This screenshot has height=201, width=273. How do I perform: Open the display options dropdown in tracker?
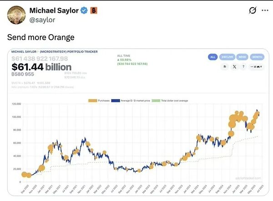(257, 66)
